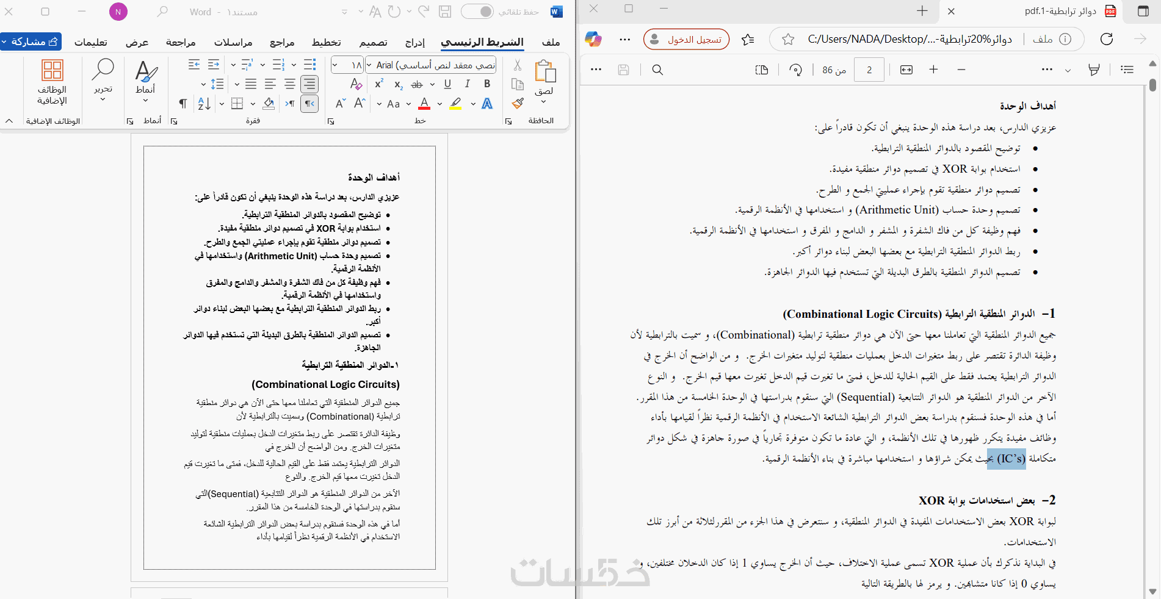Toggle Bold formatting
Screen dimensions: 1161x599
[x=487, y=84]
